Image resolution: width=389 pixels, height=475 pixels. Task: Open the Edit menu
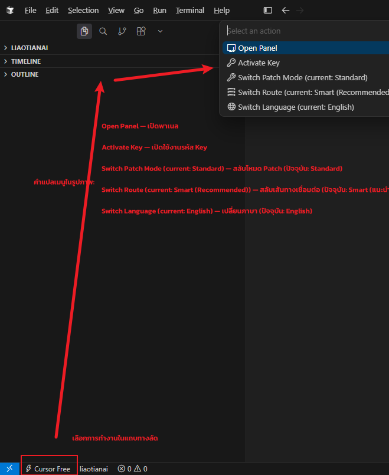52,10
